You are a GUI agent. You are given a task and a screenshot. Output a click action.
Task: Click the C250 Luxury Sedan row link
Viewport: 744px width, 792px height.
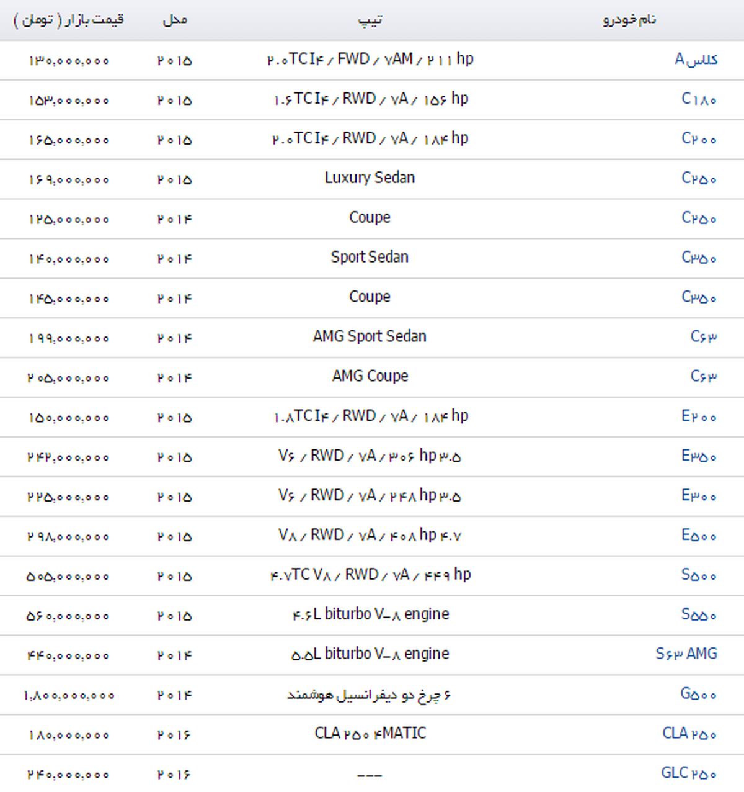pyautogui.click(x=699, y=179)
